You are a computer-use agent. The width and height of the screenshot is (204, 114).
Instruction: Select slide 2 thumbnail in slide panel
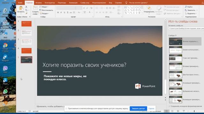(26, 33)
